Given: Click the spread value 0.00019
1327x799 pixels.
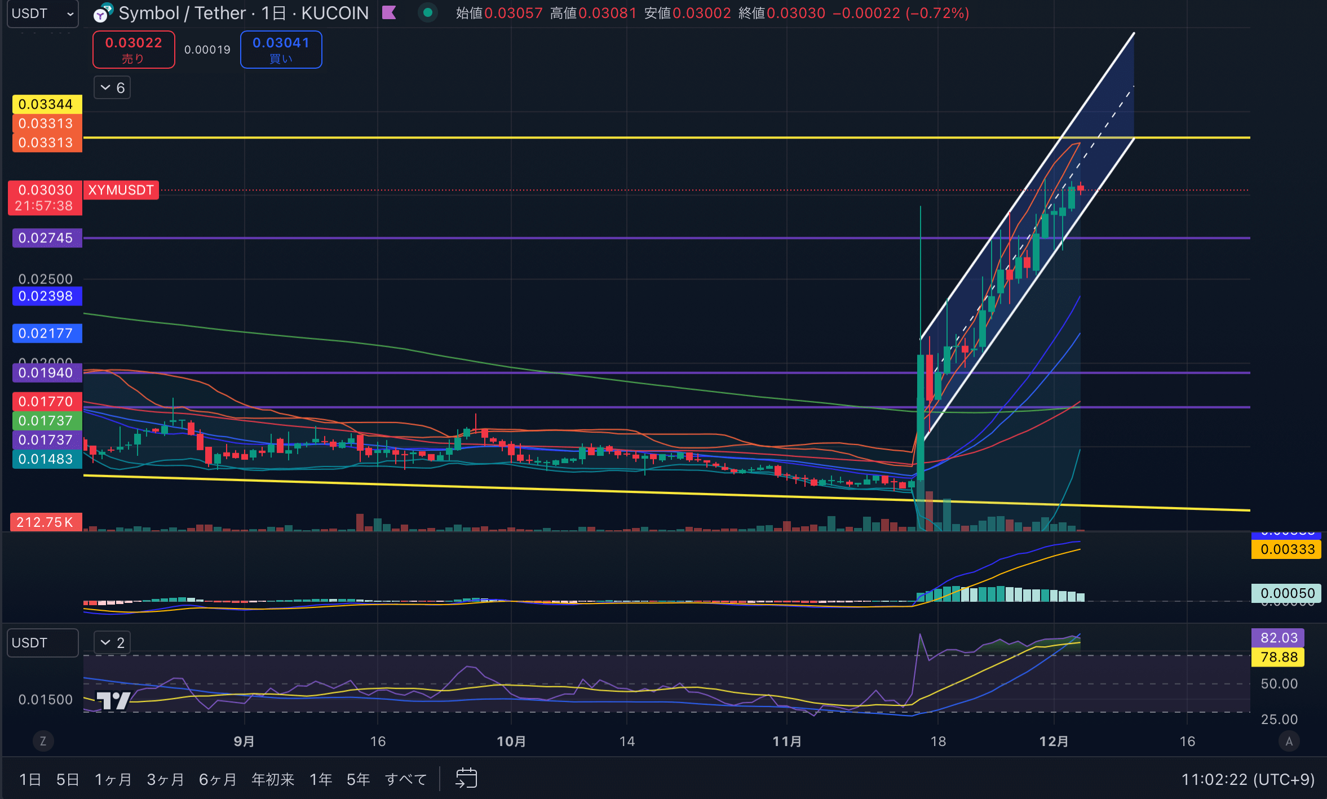Looking at the screenshot, I should [x=207, y=50].
